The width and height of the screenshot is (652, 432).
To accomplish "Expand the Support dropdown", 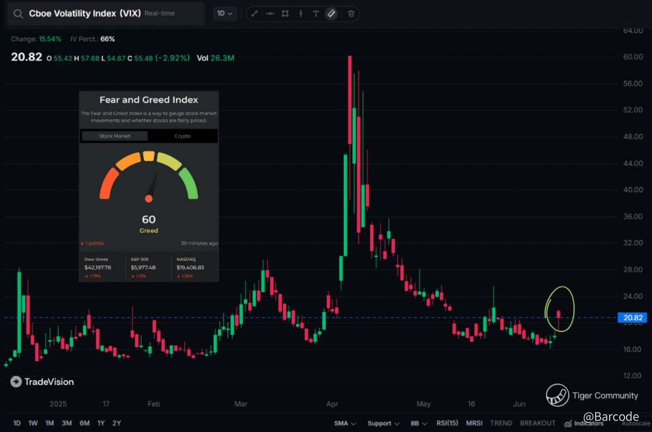I will [x=383, y=423].
